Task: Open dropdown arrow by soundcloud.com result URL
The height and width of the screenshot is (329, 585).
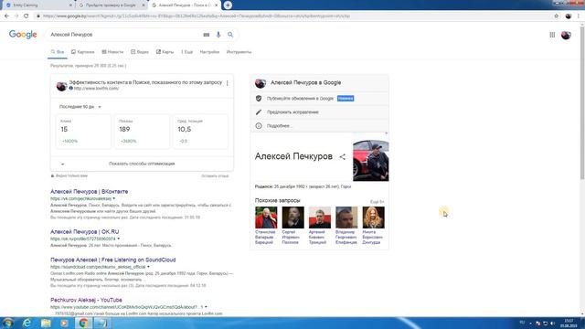Action: 148,267
